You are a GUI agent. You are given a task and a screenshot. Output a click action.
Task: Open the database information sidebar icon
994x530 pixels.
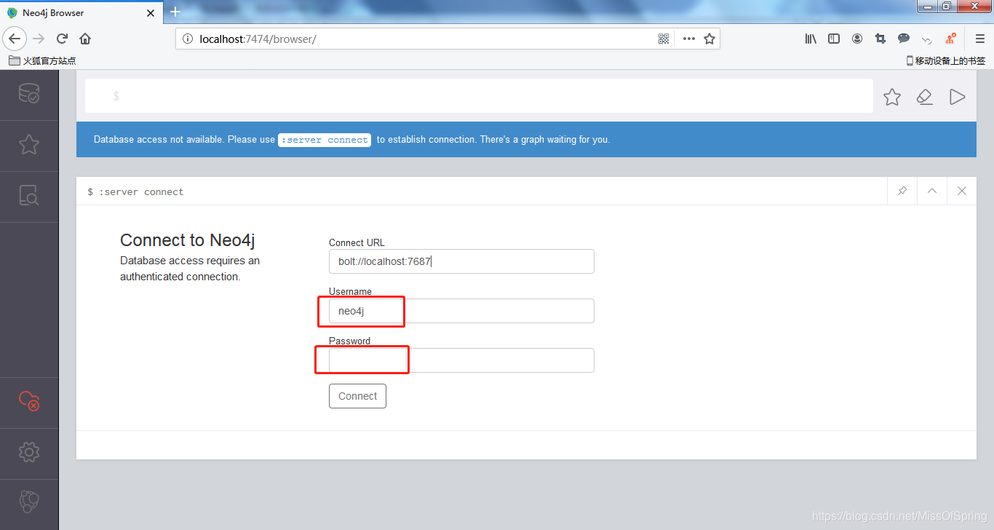(x=29, y=94)
